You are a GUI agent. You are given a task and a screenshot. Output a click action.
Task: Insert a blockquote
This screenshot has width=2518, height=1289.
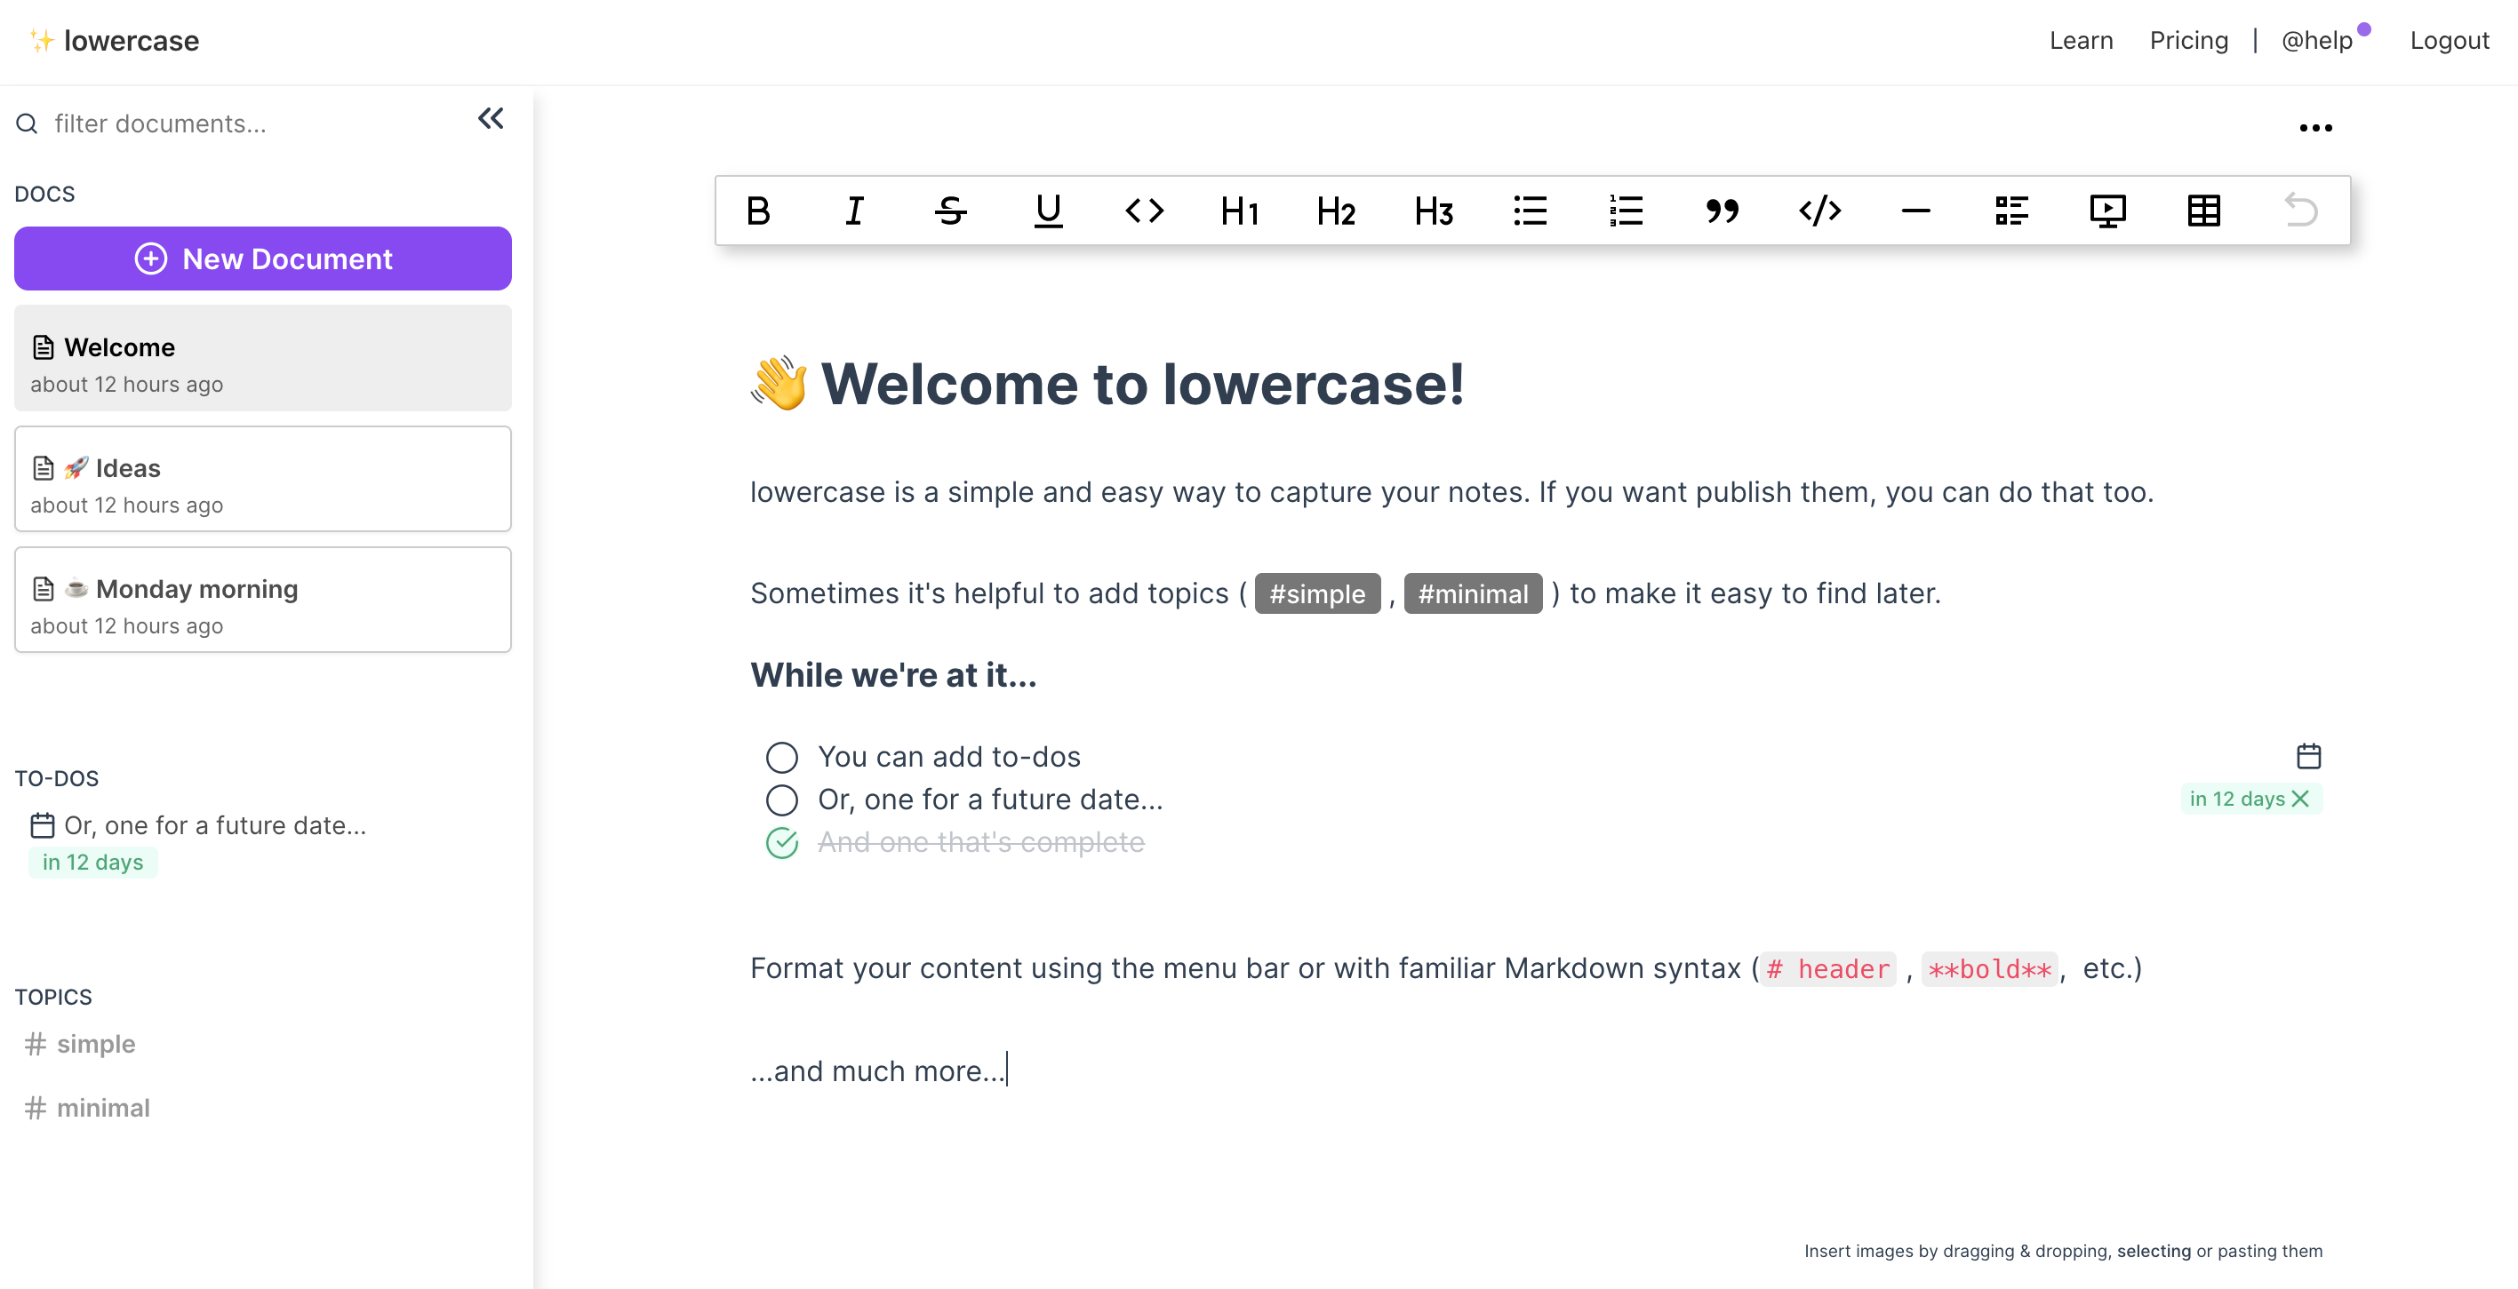click(1721, 209)
